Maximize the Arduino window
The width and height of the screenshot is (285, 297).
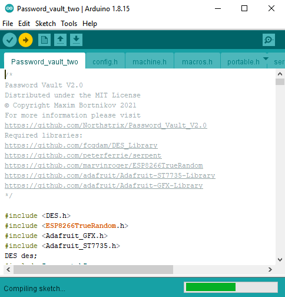(244, 8)
